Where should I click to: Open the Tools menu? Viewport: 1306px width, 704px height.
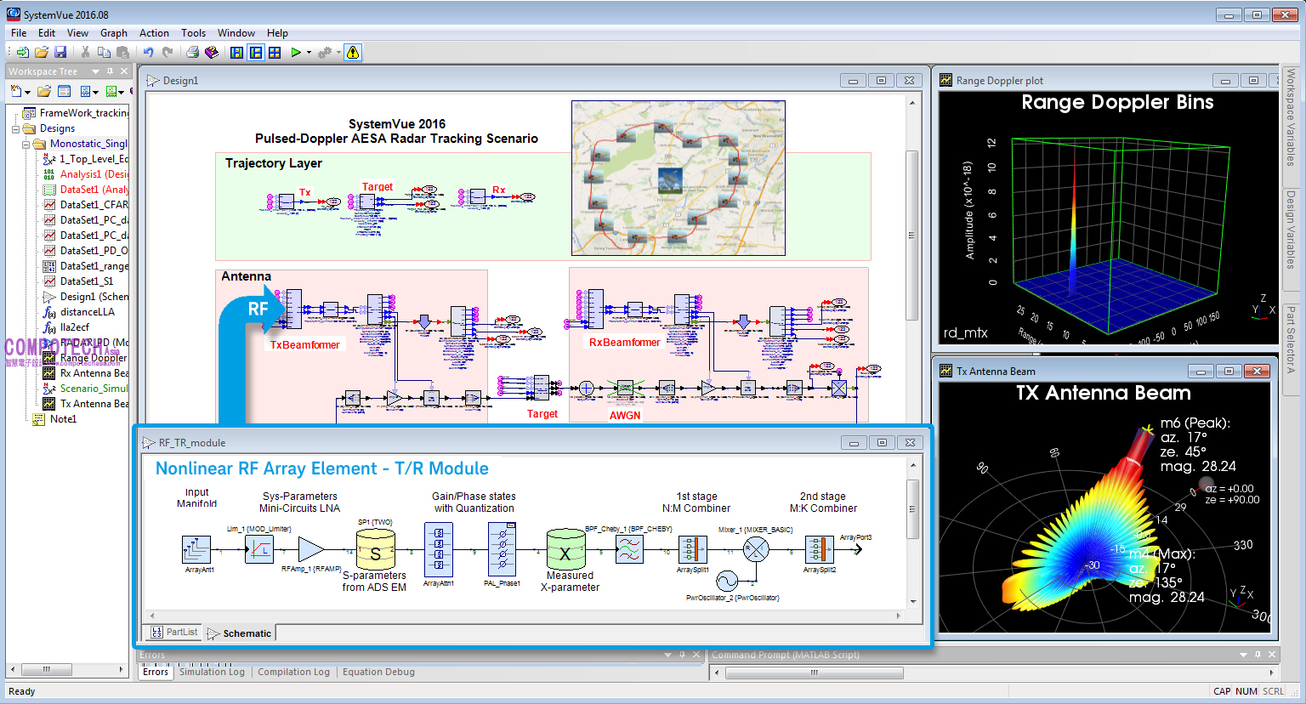coord(193,33)
